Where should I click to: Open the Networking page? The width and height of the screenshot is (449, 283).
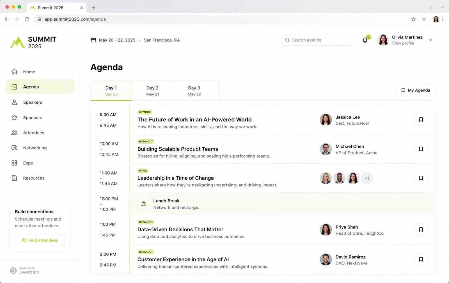40,148
